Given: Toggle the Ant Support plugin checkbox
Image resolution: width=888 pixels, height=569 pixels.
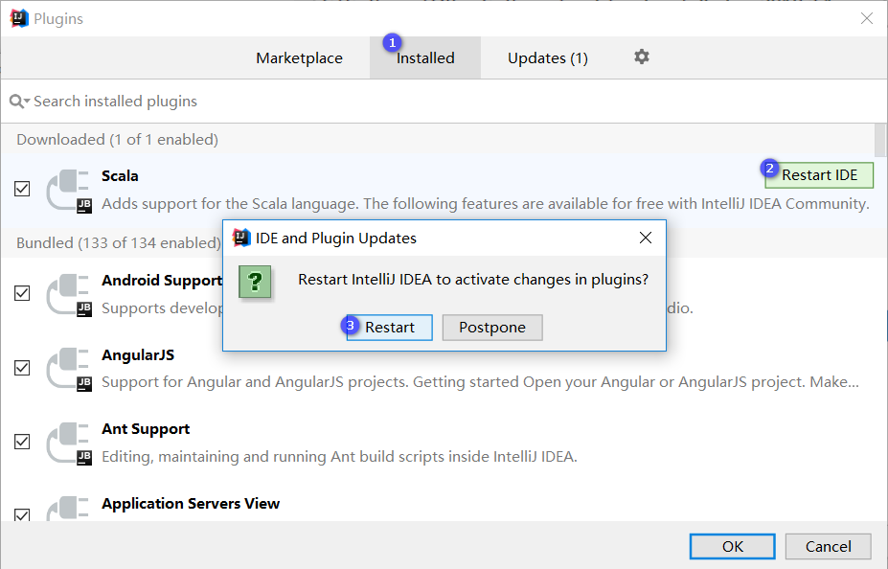Looking at the screenshot, I should tap(22, 442).
